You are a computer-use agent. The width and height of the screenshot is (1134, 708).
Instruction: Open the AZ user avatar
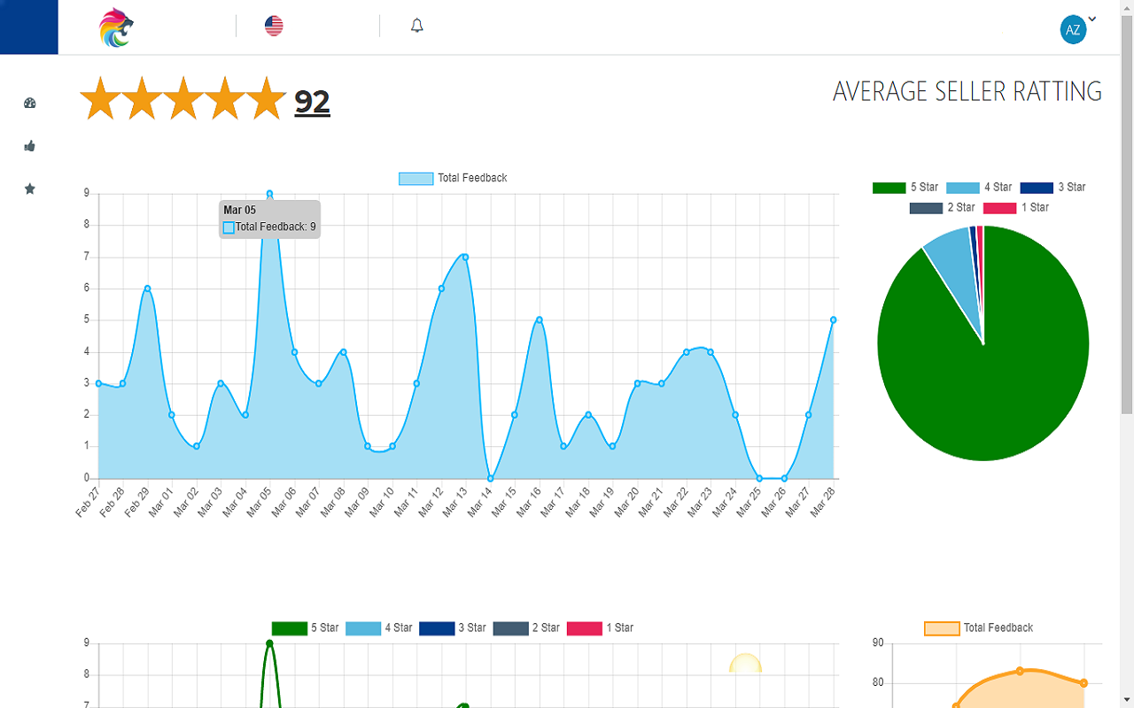[x=1073, y=29]
